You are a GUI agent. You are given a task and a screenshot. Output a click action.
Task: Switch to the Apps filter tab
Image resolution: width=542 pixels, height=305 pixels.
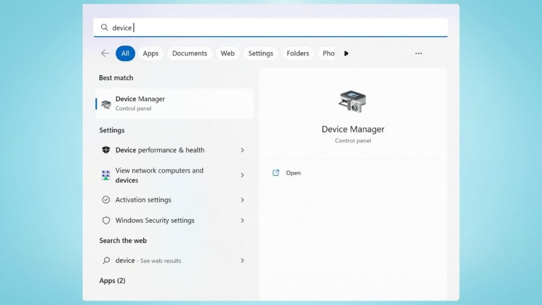(x=151, y=53)
